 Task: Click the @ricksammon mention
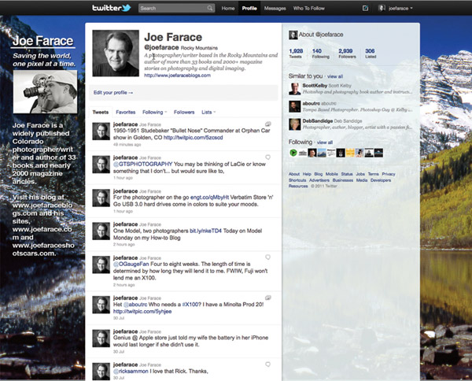tap(131, 371)
